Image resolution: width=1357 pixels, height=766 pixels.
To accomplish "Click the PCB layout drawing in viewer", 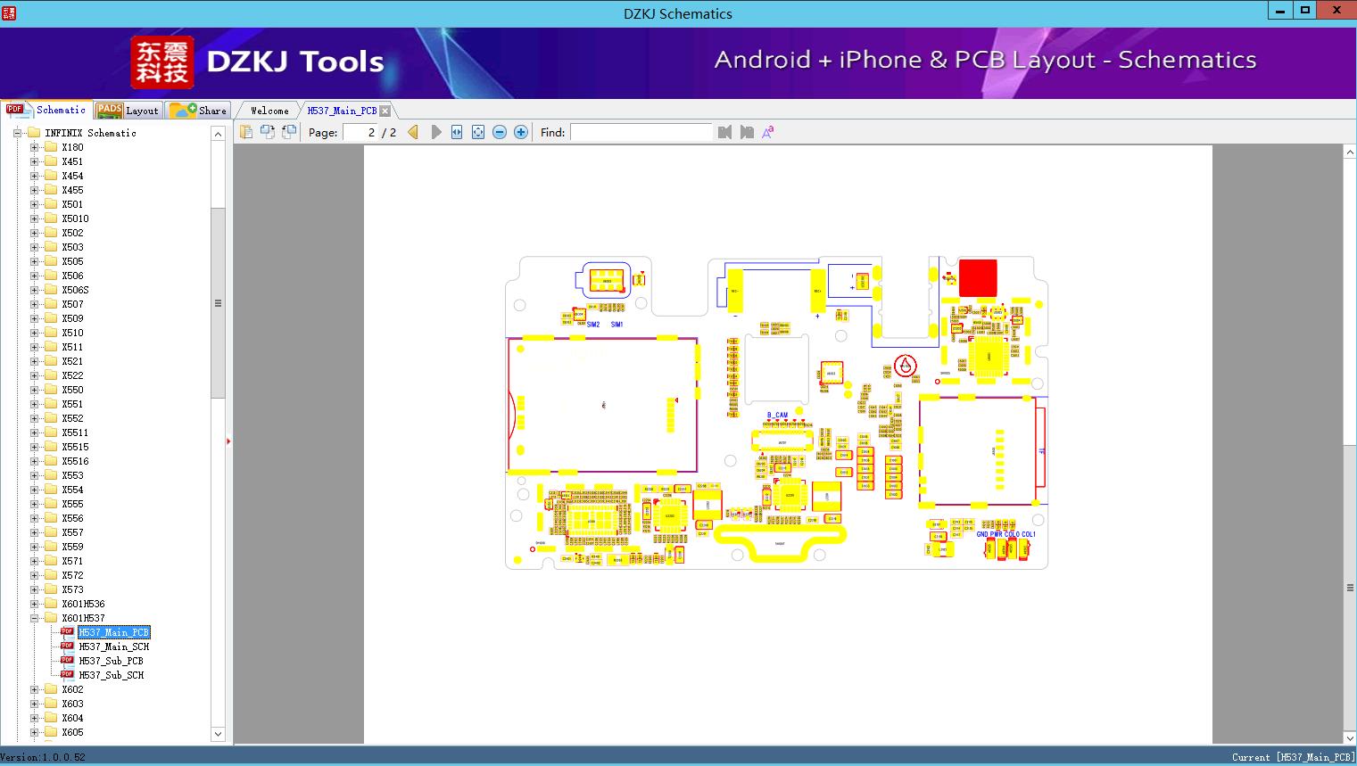I will point(776,412).
